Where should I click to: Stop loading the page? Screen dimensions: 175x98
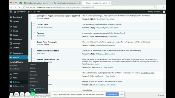[19, 7]
